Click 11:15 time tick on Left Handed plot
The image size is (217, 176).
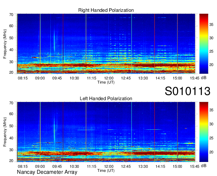pyautogui.click(x=92, y=166)
